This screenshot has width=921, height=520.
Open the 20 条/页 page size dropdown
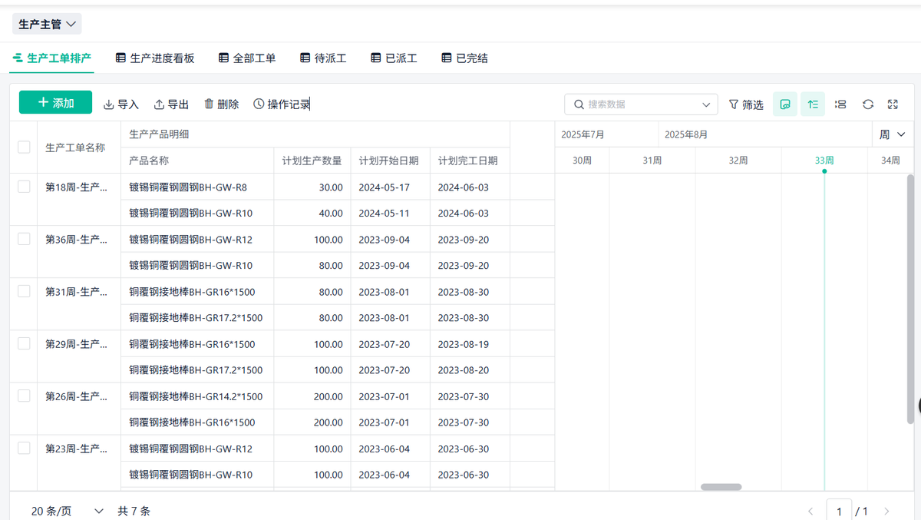tap(67, 511)
